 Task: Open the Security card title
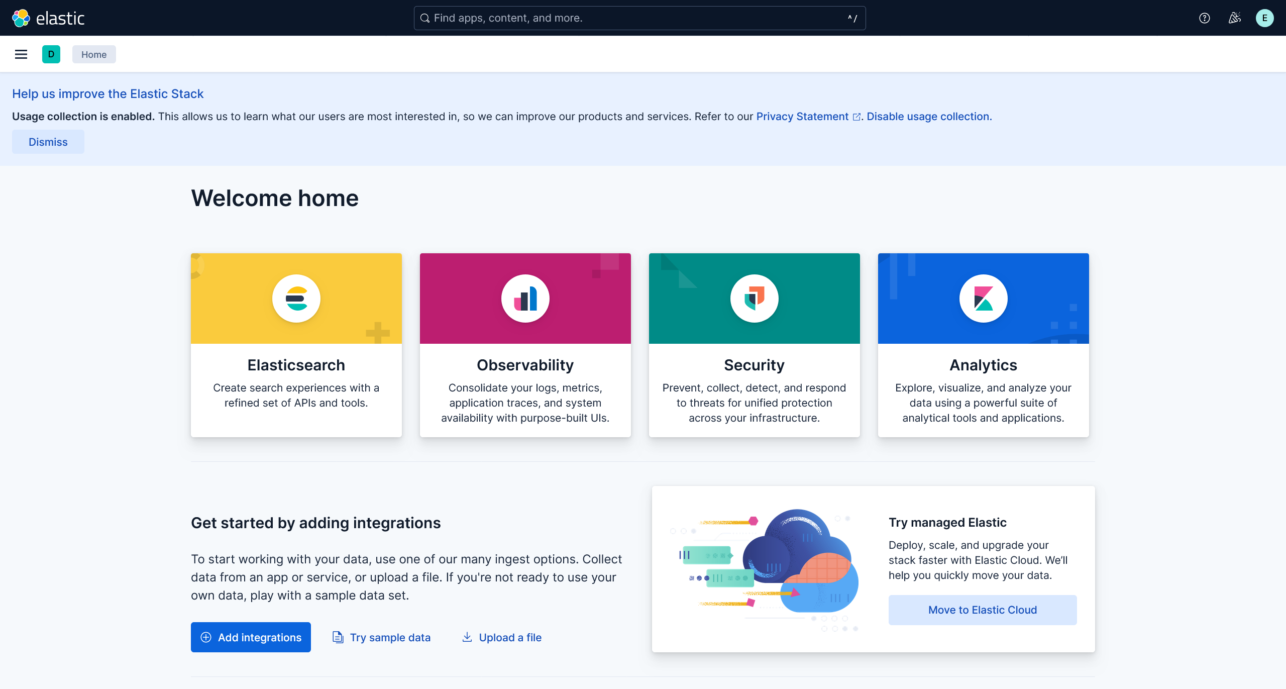tap(754, 365)
